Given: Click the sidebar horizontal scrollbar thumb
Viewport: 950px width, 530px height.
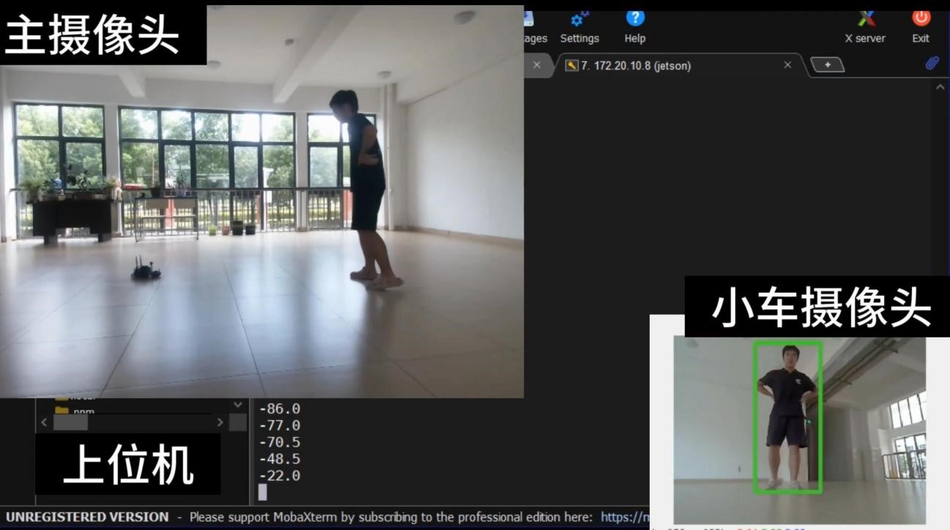Looking at the screenshot, I should 70,422.
